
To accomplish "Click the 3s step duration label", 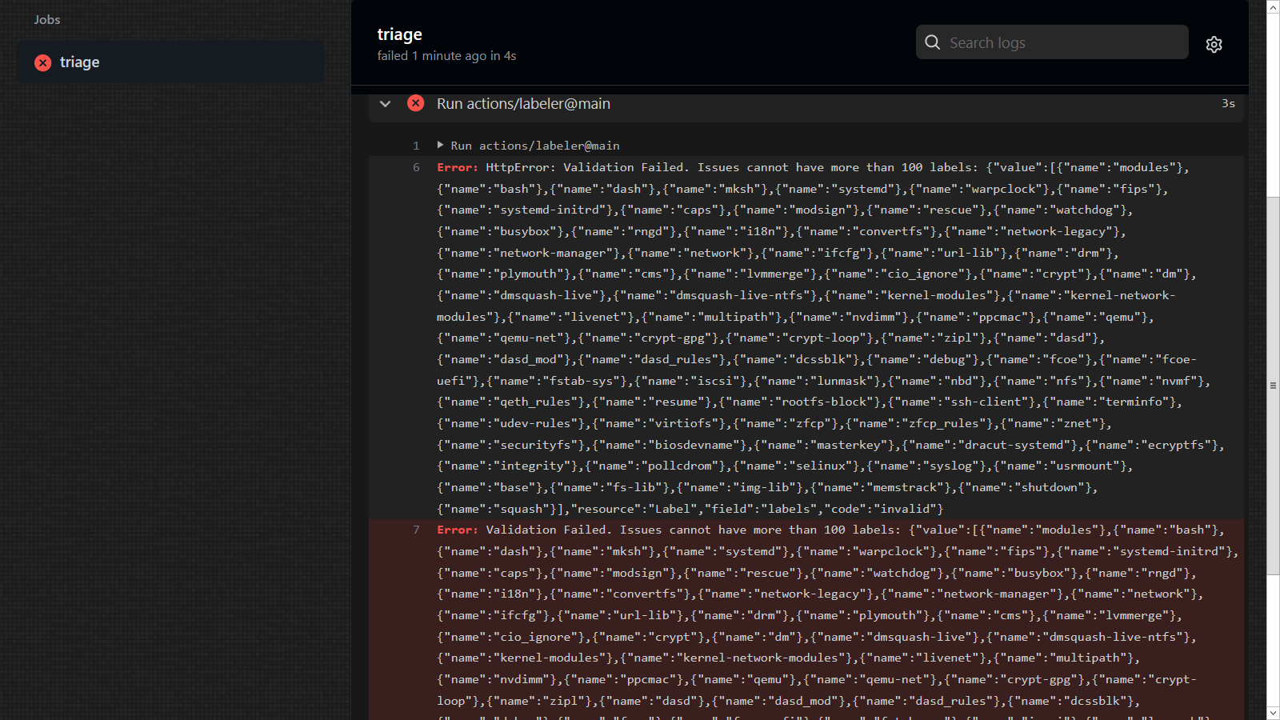I will coord(1228,104).
